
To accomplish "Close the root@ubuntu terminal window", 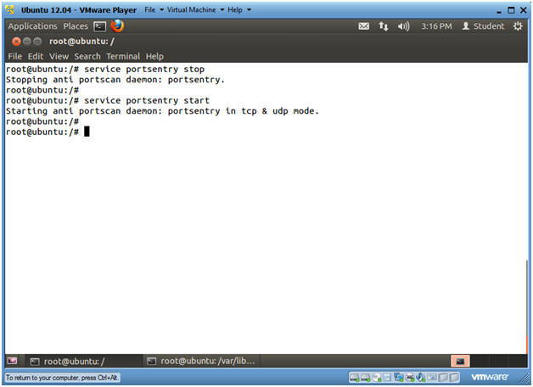I will pos(16,42).
